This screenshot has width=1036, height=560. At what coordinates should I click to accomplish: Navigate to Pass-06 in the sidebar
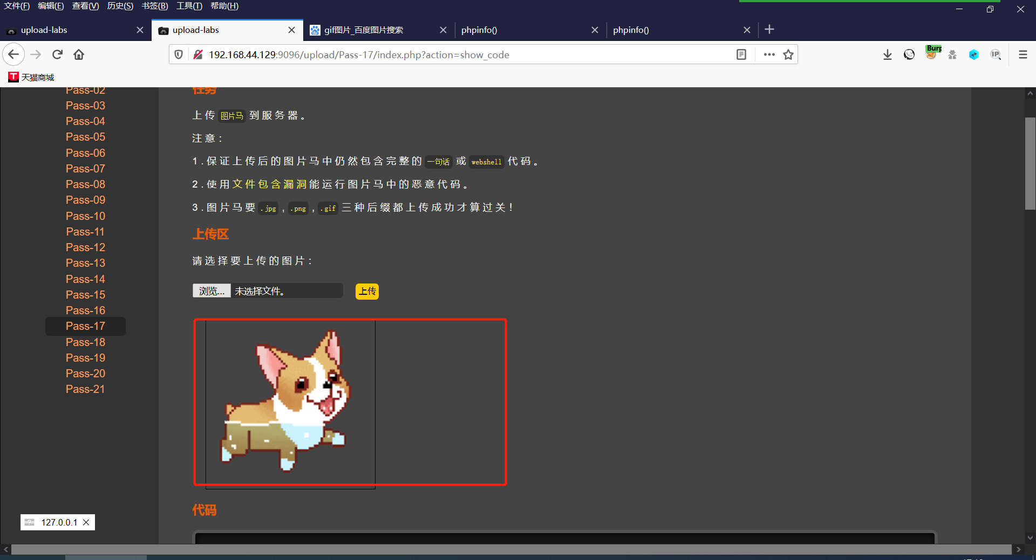pyautogui.click(x=85, y=153)
